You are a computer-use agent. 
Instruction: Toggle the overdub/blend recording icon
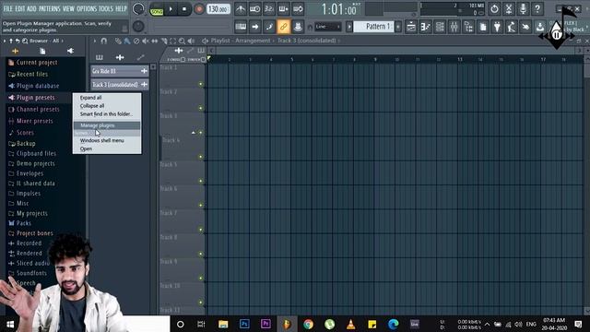[x=283, y=9]
